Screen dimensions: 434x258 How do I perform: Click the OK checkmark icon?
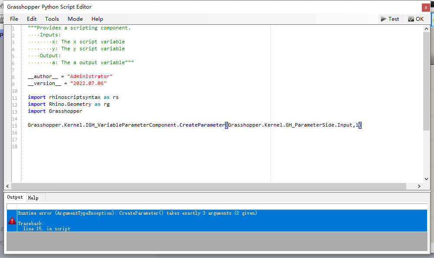coord(411,19)
